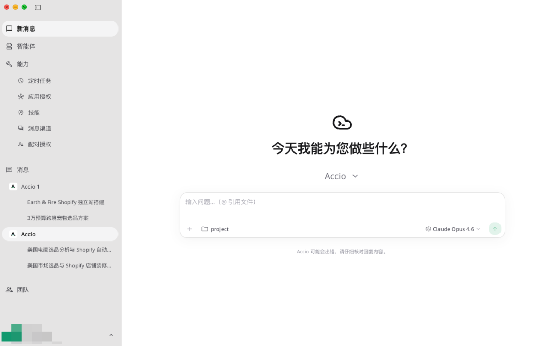
Task: Open 美国市场选品与 Shopify 店铺装修 conversation
Action: [69, 265]
